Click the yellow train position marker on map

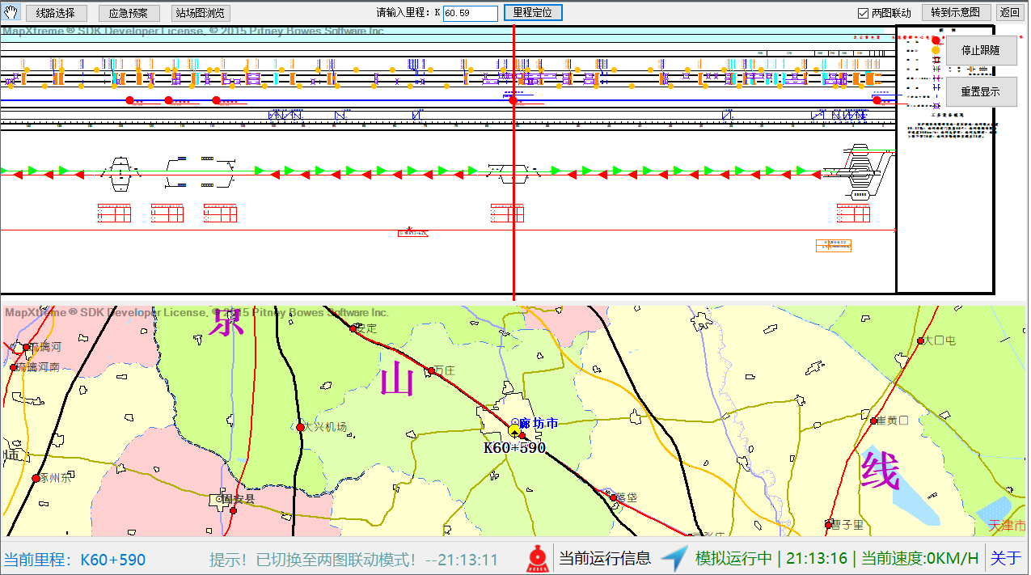(514, 429)
